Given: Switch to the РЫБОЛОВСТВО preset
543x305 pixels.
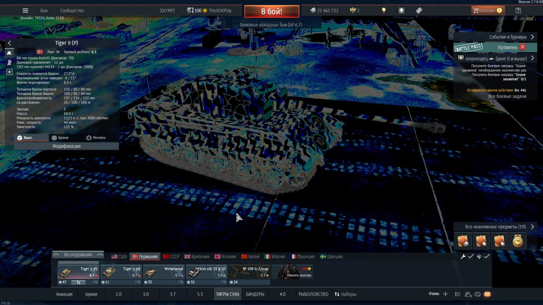Looking at the screenshot, I should (x=313, y=294).
